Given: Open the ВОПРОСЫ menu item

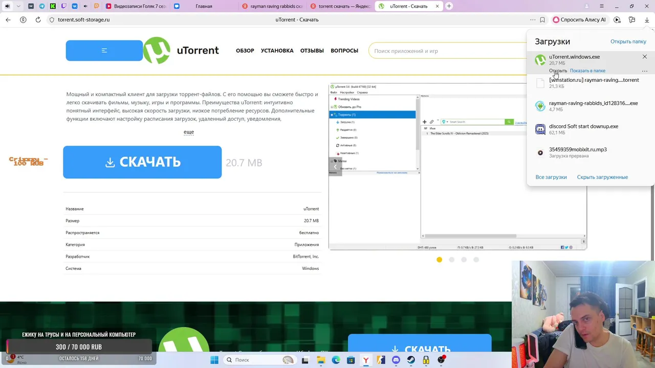Looking at the screenshot, I should (x=344, y=51).
